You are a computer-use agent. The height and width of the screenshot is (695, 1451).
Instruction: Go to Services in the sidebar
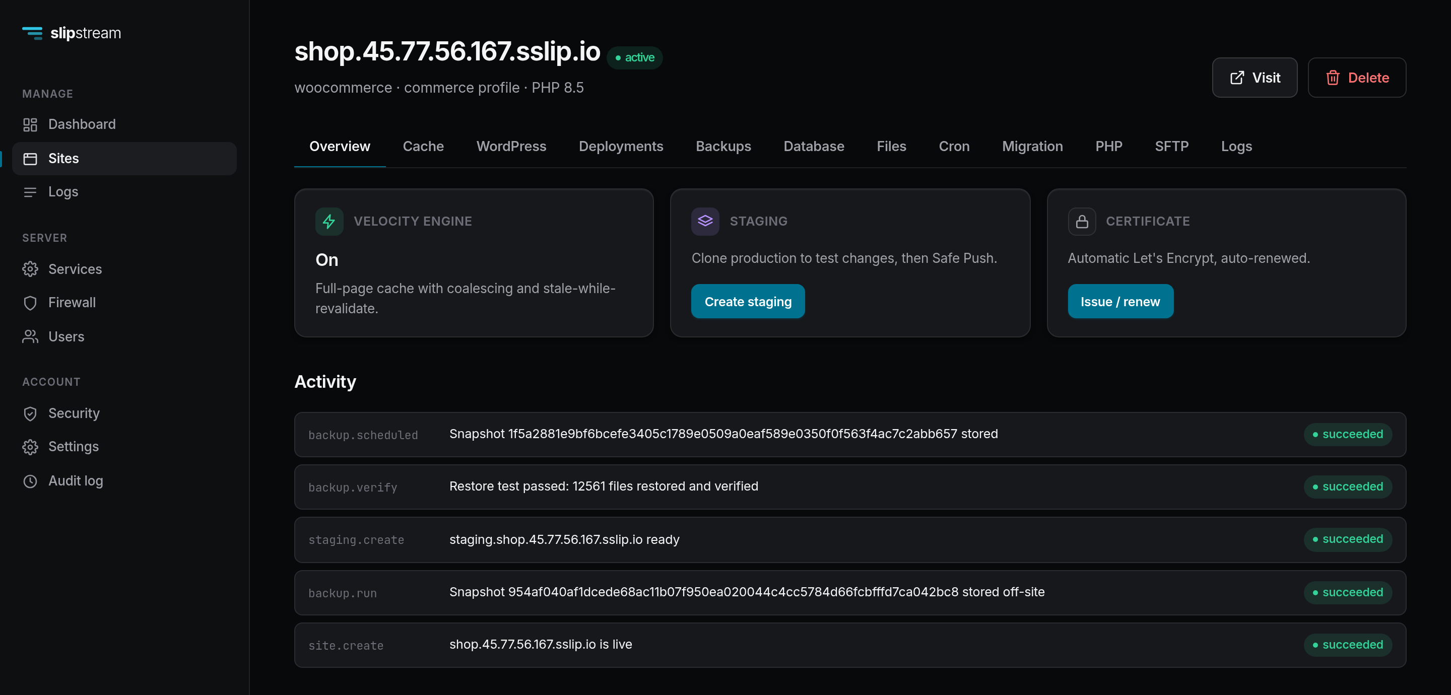tap(124, 269)
